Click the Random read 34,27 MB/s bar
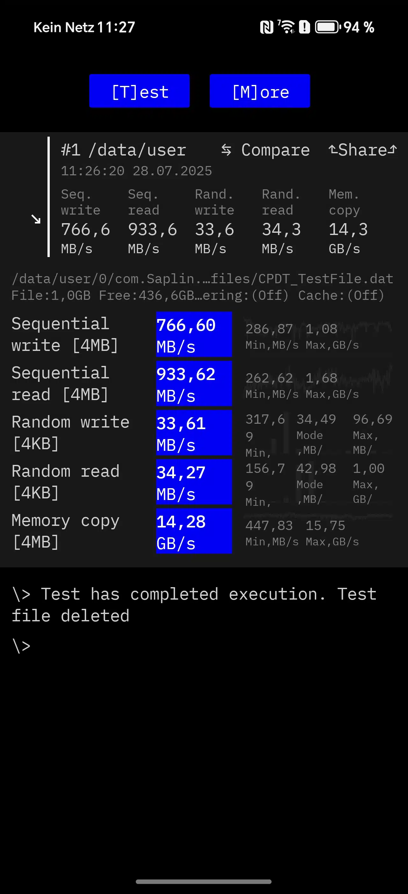 (x=194, y=482)
